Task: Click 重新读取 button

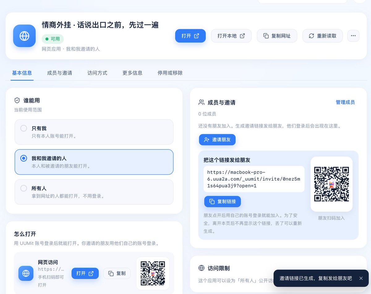Action: pos(322,36)
